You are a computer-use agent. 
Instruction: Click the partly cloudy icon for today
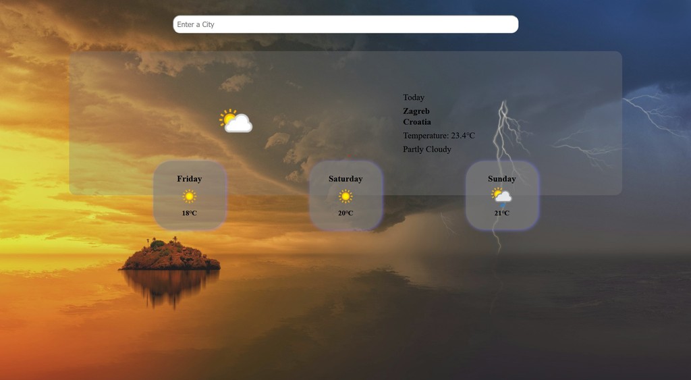pos(236,121)
